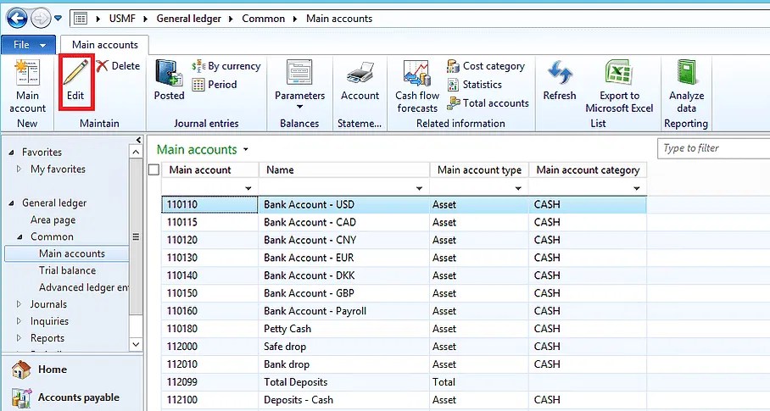Click the Statistics icon

point(453,85)
